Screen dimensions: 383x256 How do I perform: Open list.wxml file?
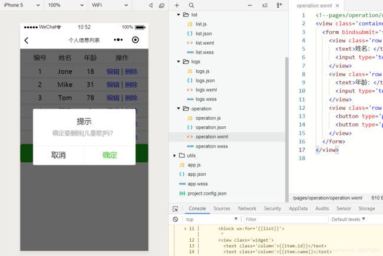pos(204,43)
